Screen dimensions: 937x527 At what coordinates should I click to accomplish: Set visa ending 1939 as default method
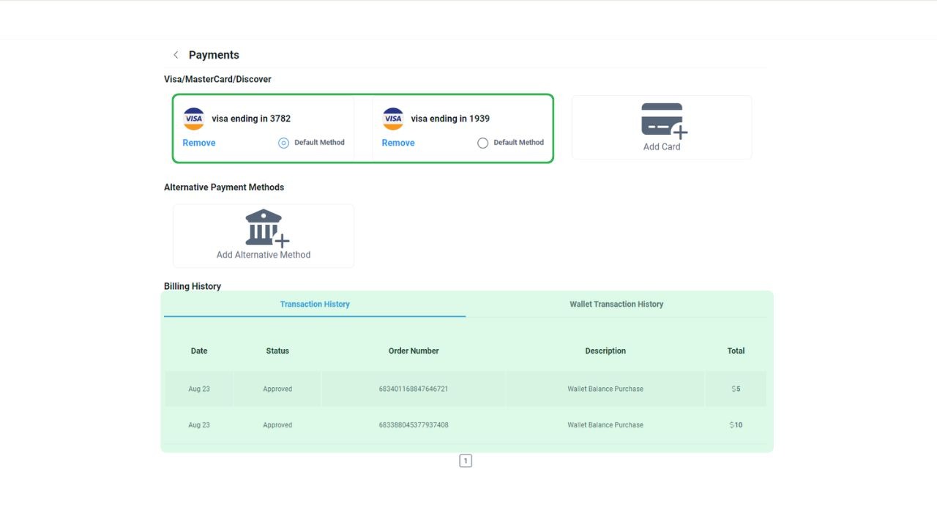[482, 143]
